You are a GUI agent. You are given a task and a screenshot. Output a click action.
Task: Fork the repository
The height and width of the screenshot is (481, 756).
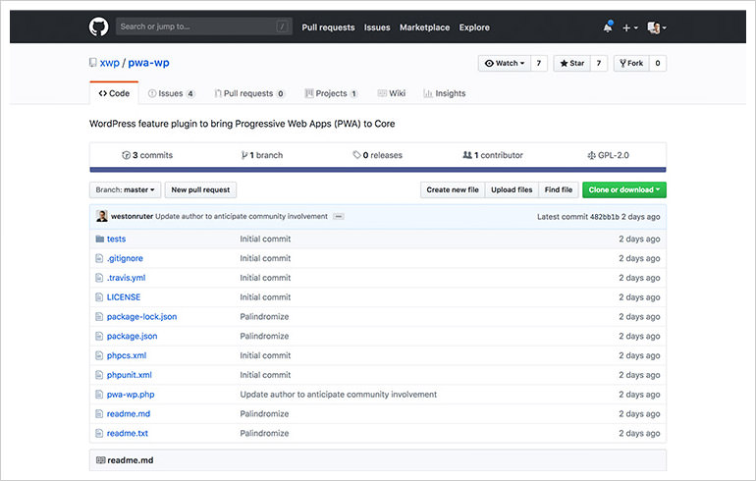coord(629,64)
